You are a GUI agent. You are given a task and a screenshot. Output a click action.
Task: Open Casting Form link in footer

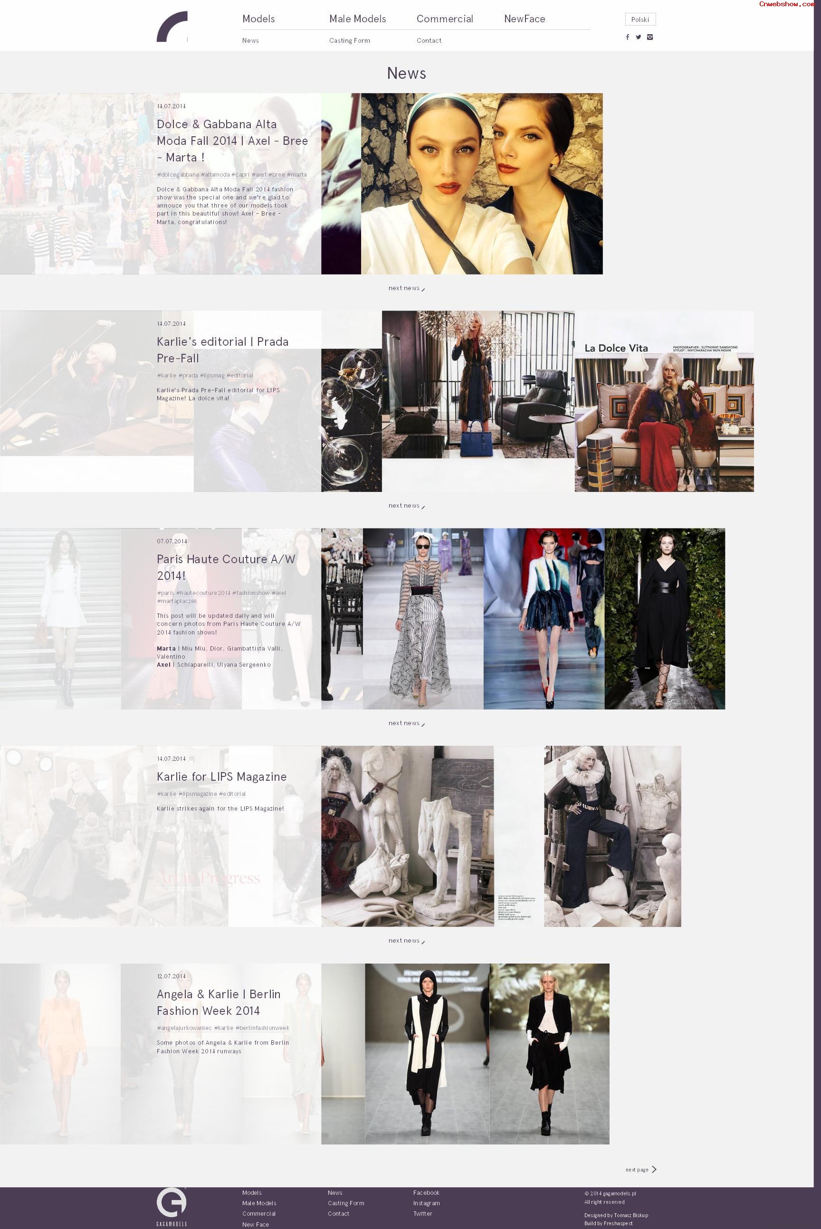click(x=346, y=1203)
